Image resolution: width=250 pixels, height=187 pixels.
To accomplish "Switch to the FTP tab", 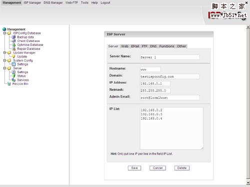I will point(144,46).
